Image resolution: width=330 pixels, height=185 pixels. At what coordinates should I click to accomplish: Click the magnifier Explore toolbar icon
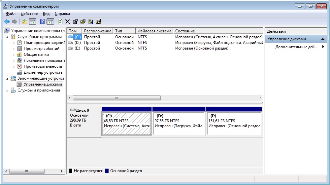[x=91, y=21]
